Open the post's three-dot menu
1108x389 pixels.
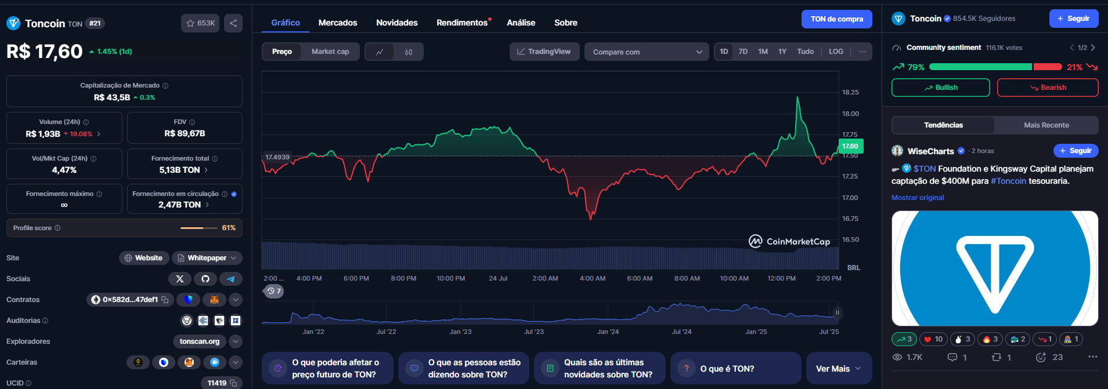(x=1093, y=357)
